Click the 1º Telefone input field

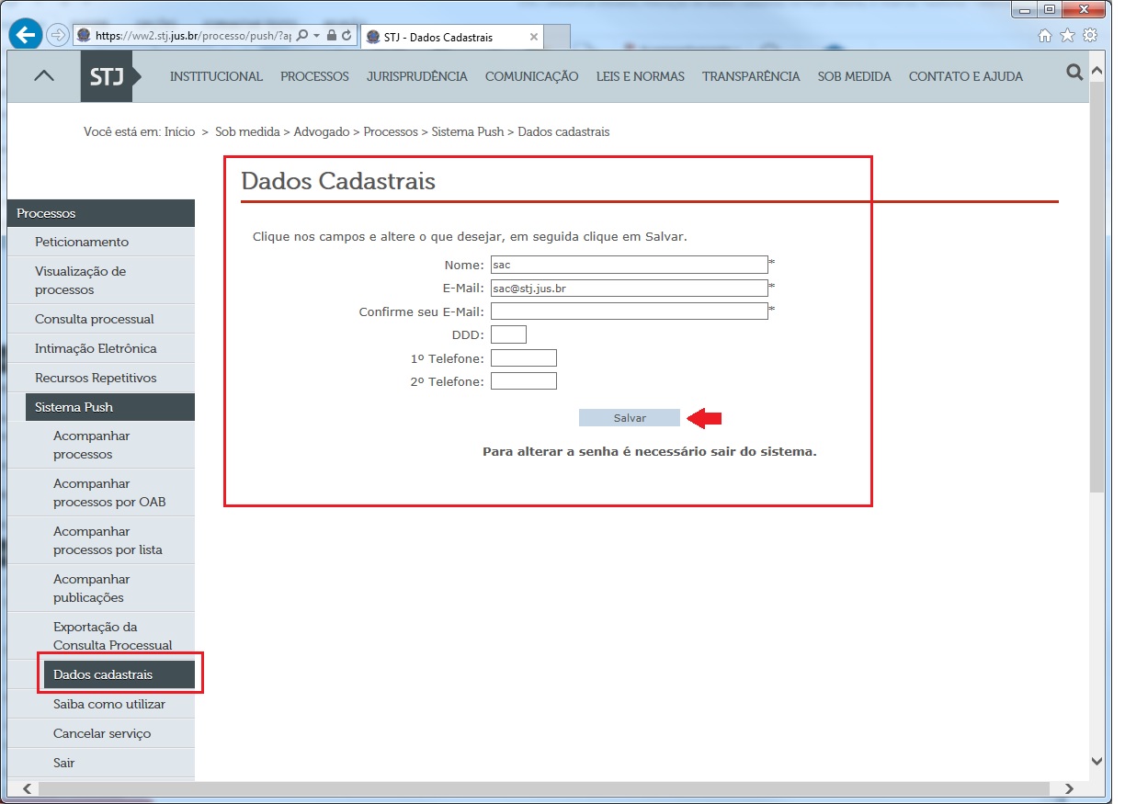point(524,358)
